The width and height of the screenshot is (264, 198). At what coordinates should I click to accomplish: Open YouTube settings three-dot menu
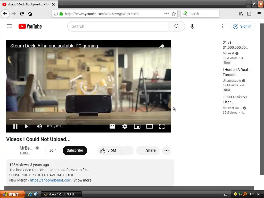(223, 26)
